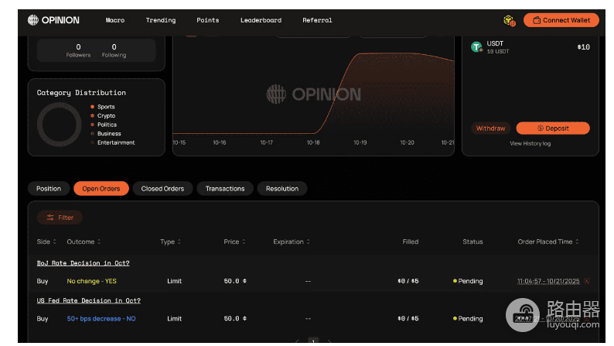614x346 pixels.
Task: Open BoJ Rate Decision in Oct? market
Action: tap(83, 263)
